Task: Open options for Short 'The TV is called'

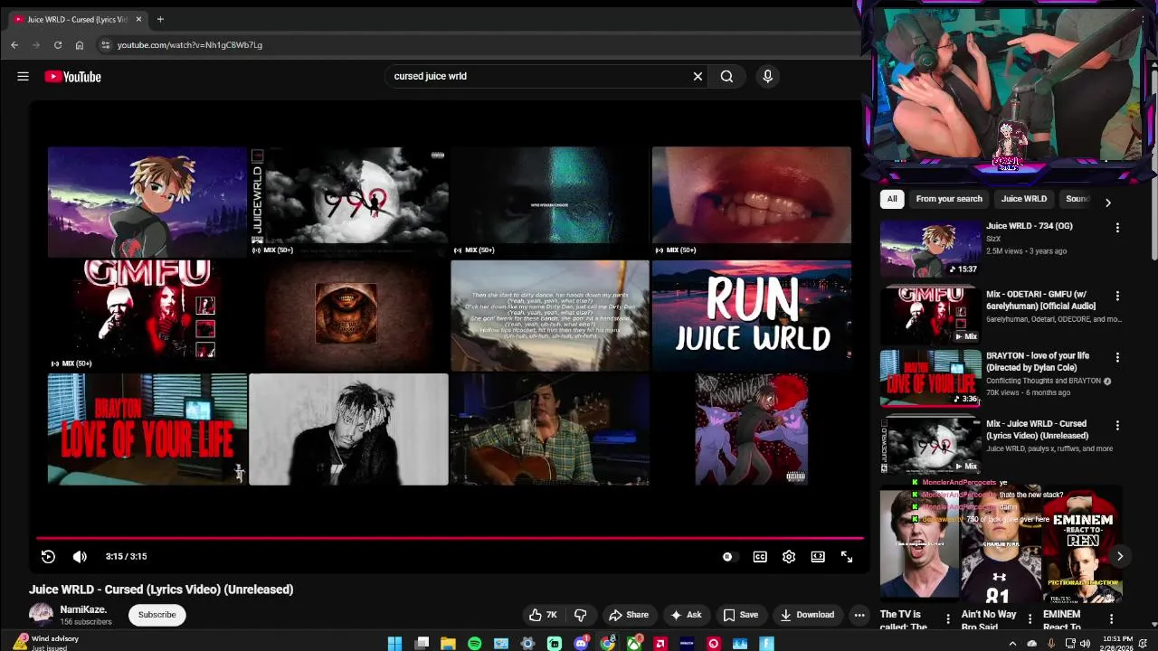Action: tap(948, 619)
